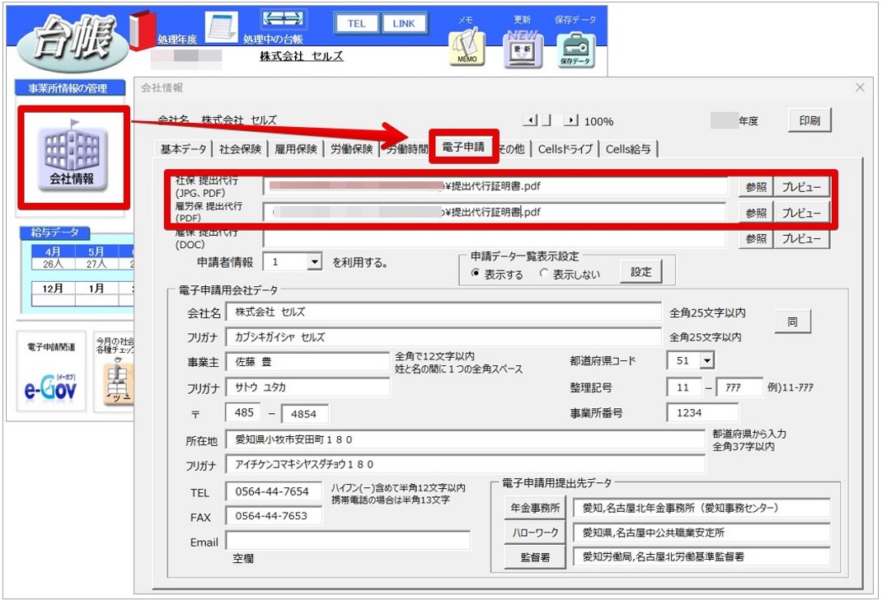
Task: Switch to the 社会保険 tab
Action: pos(240,149)
